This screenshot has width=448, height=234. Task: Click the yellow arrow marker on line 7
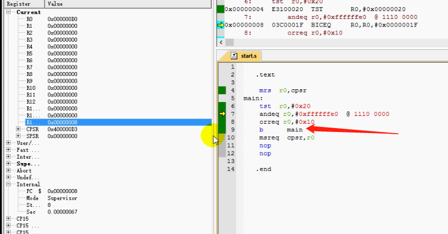pyautogui.click(x=221, y=114)
